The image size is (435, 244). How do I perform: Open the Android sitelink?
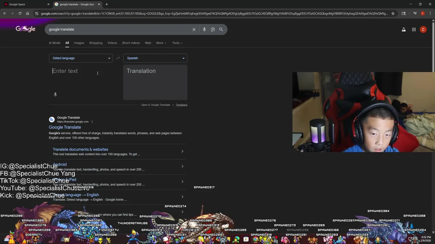[x=60, y=165]
